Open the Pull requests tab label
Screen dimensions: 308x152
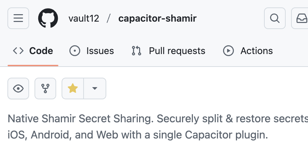[177, 51]
